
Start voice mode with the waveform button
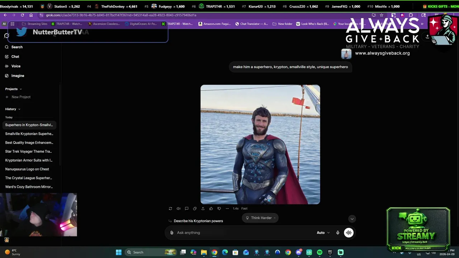point(349,233)
